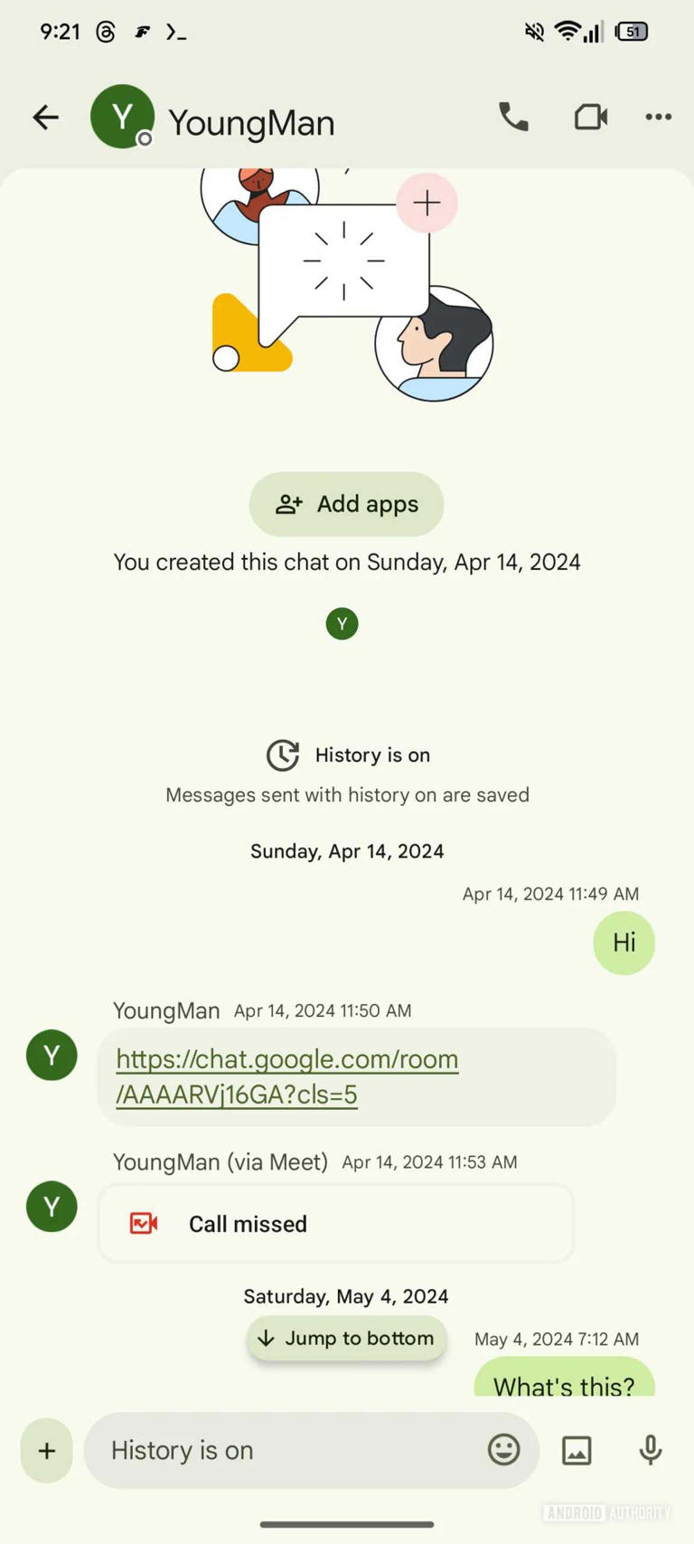Start a voice call with YoungMan
Image resolution: width=694 pixels, height=1544 pixels.
pos(512,117)
